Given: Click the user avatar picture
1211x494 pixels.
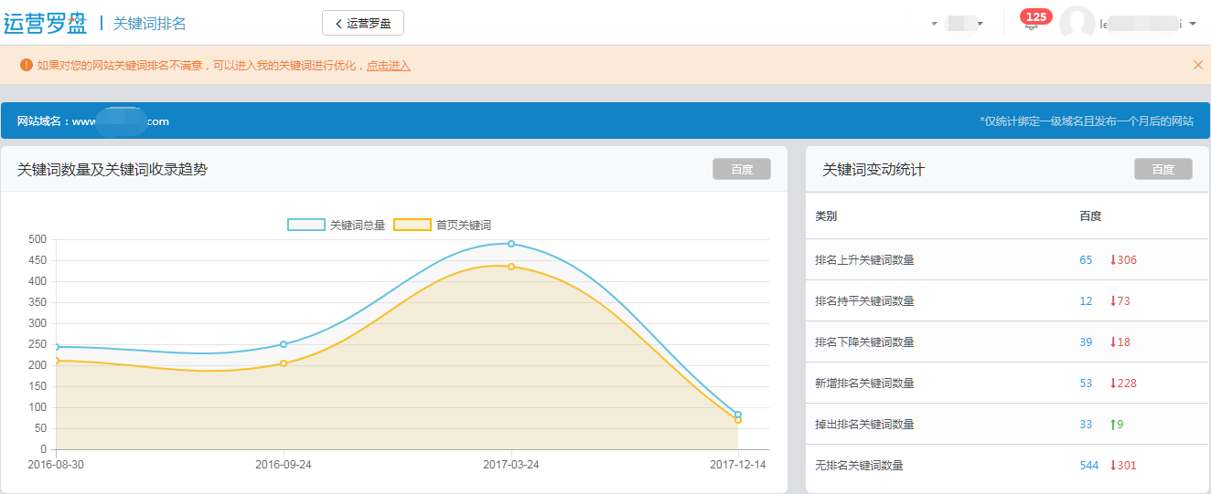Looking at the screenshot, I should point(1077,24).
